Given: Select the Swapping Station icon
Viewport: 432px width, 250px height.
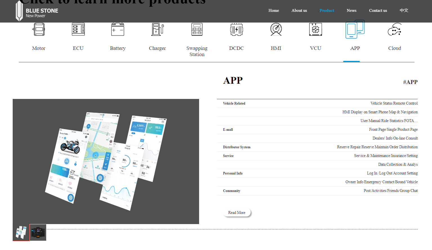Looking at the screenshot, I should coord(197,30).
